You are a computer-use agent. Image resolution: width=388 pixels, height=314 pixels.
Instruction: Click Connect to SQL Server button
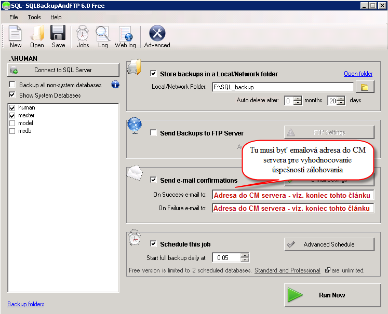coord(63,70)
